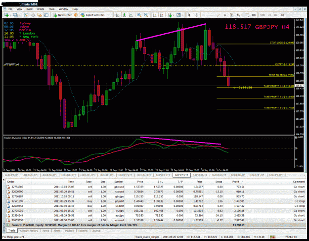309x241 pixels.
Task: Switch chart to Bar Chart
Action: coord(118,15)
